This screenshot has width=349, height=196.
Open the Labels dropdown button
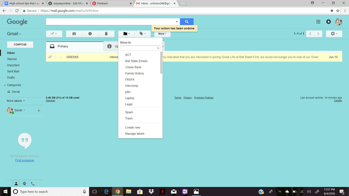click(x=142, y=34)
